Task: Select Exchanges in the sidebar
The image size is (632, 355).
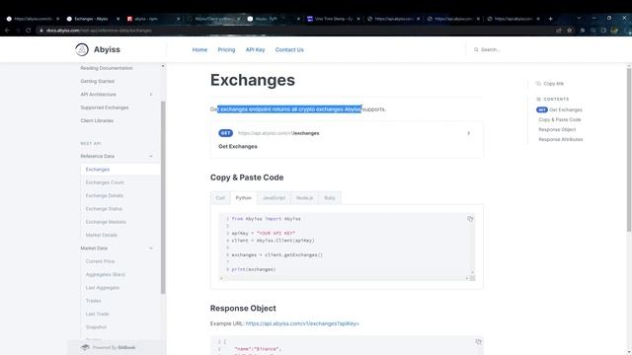Action: pyautogui.click(x=98, y=170)
